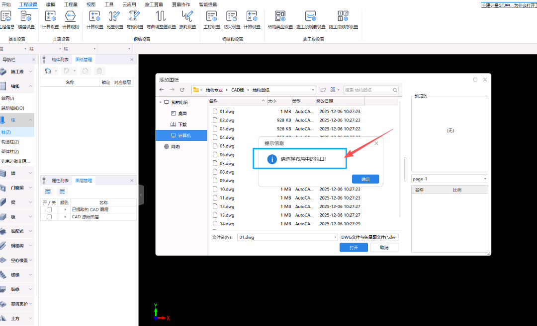Create new folder icon in file dialog
The width and height of the screenshot is (537, 326).
pyautogui.click(x=323, y=90)
